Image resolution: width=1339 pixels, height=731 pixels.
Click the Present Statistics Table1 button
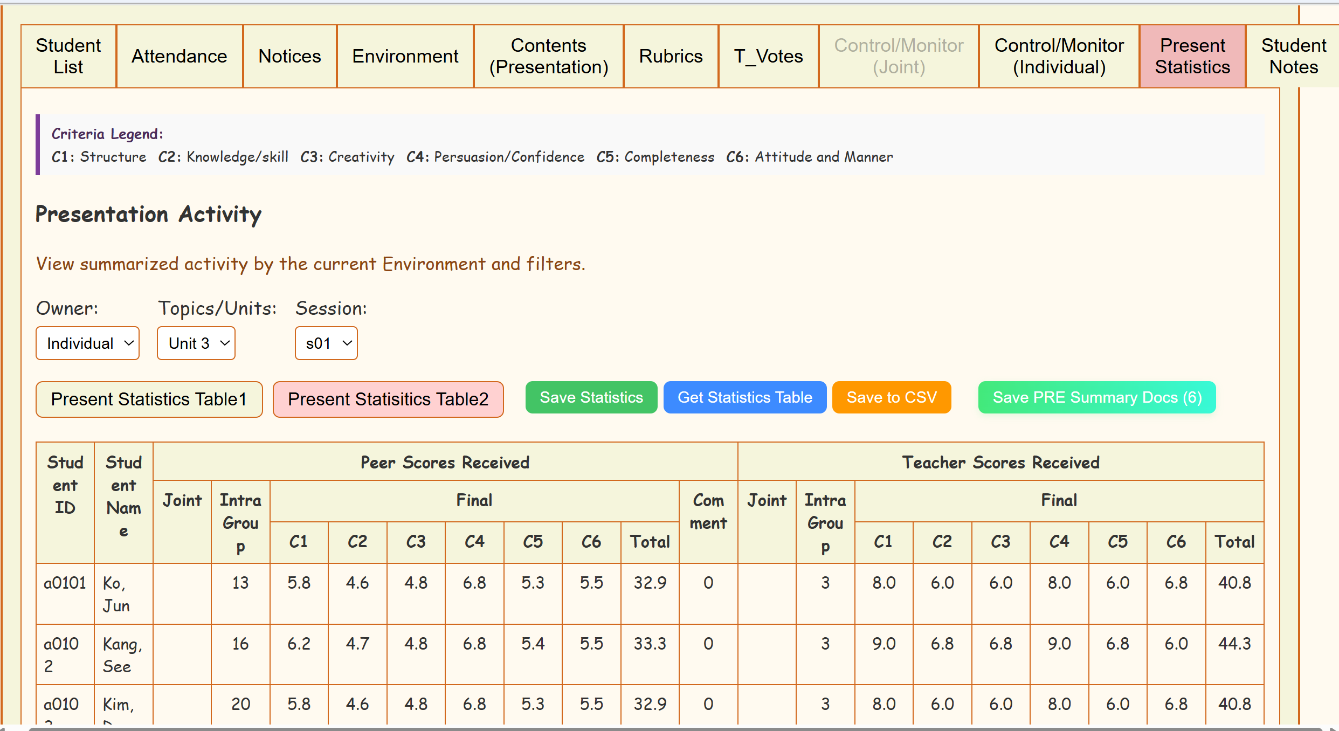point(149,399)
